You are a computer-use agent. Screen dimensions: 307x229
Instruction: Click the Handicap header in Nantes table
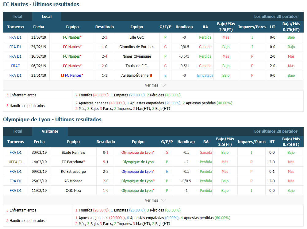click(184, 27)
